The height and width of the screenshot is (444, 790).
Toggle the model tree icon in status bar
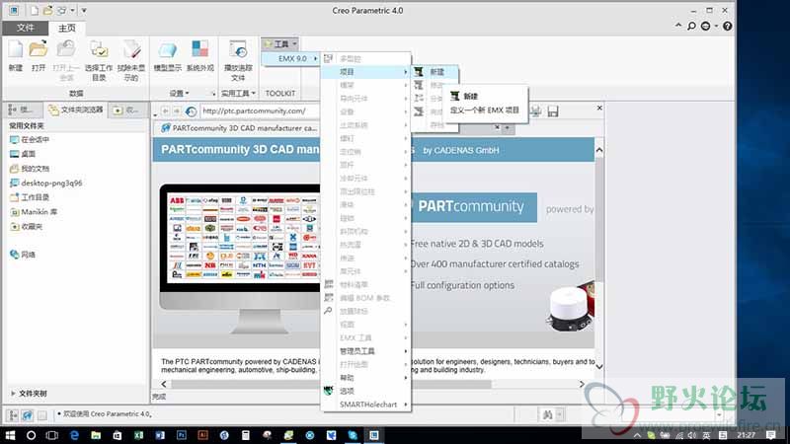click(13, 415)
